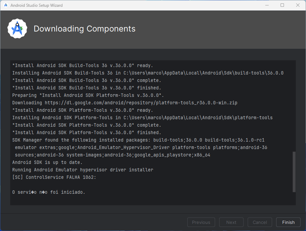Click the "Preparing Install Android SDK Platform-Tools" line

point(88,95)
